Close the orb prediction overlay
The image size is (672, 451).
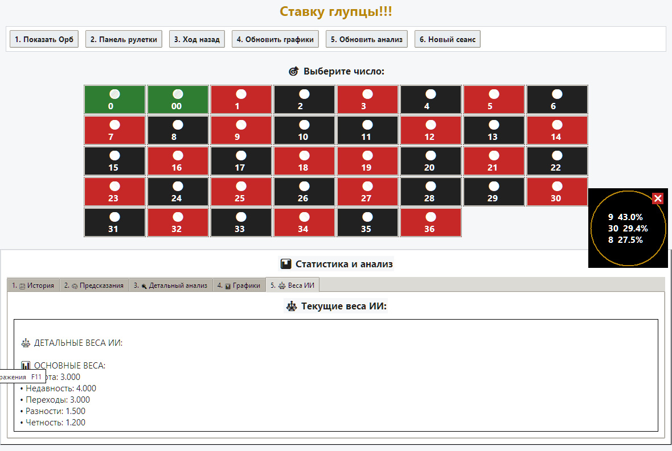657,198
